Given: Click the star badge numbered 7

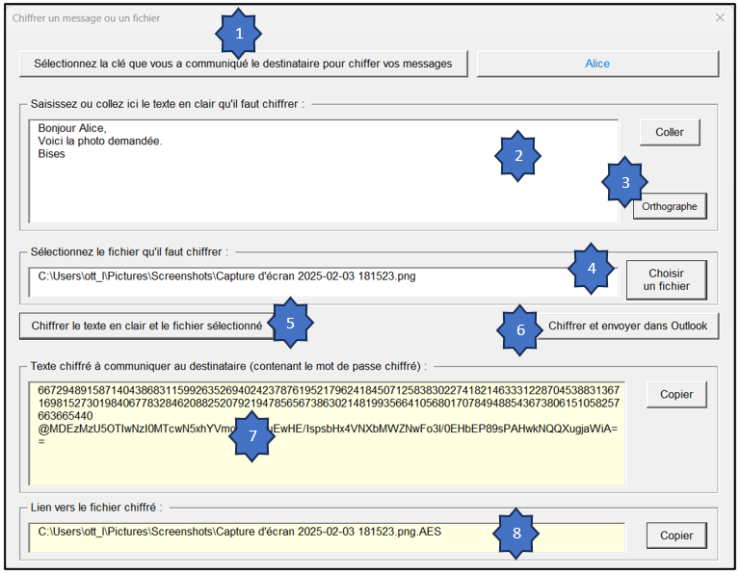Looking at the screenshot, I should [252, 435].
